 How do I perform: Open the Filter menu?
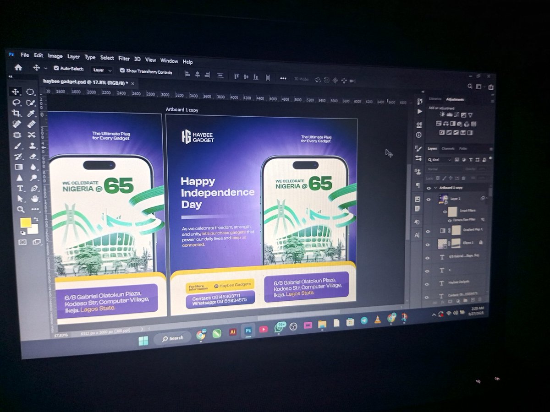(124, 59)
